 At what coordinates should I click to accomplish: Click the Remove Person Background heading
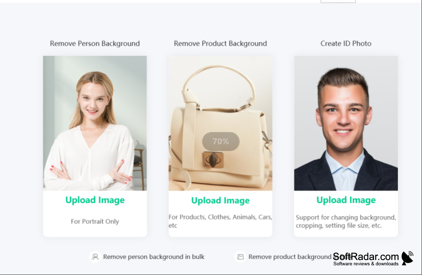click(x=95, y=44)
